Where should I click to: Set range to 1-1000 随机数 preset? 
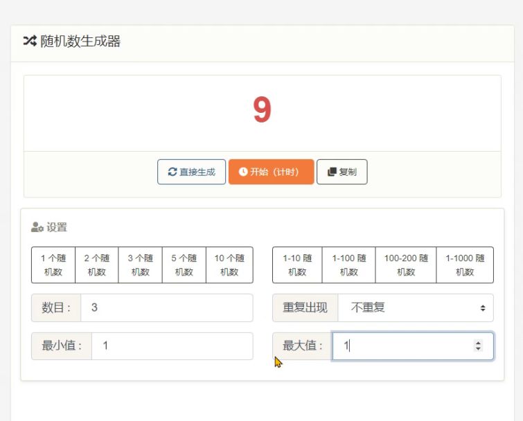click(465, 265)
